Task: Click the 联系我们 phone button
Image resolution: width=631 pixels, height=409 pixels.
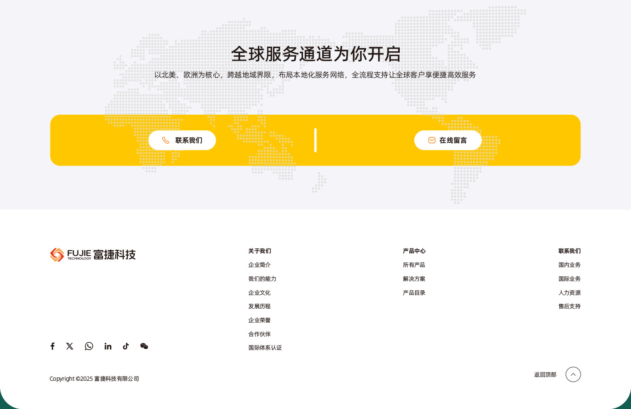Action: 182,140
